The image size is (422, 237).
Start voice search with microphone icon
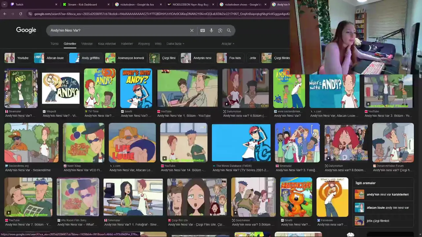coord(211,30)
